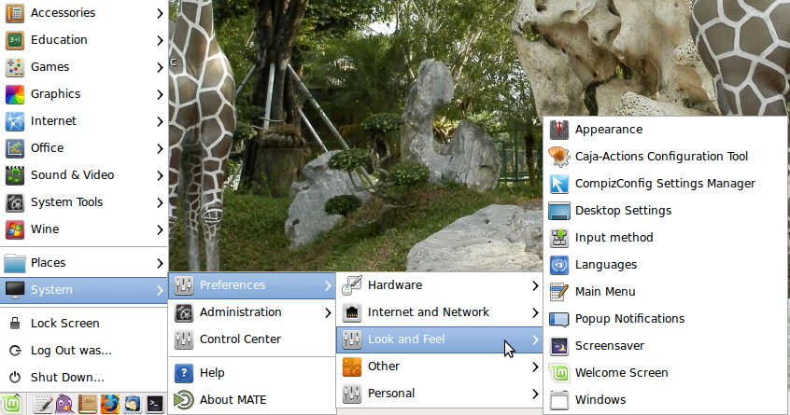Launch the dictionary book icon in panel
Image resolution: width=790 pixels, height=415 pixels.
pos(87,405)
